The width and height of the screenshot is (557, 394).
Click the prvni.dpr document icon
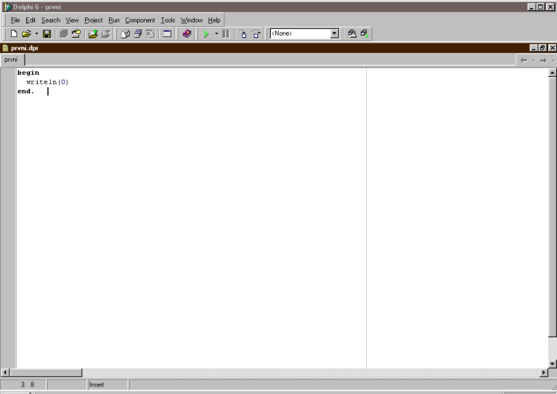tap(5, 48)
